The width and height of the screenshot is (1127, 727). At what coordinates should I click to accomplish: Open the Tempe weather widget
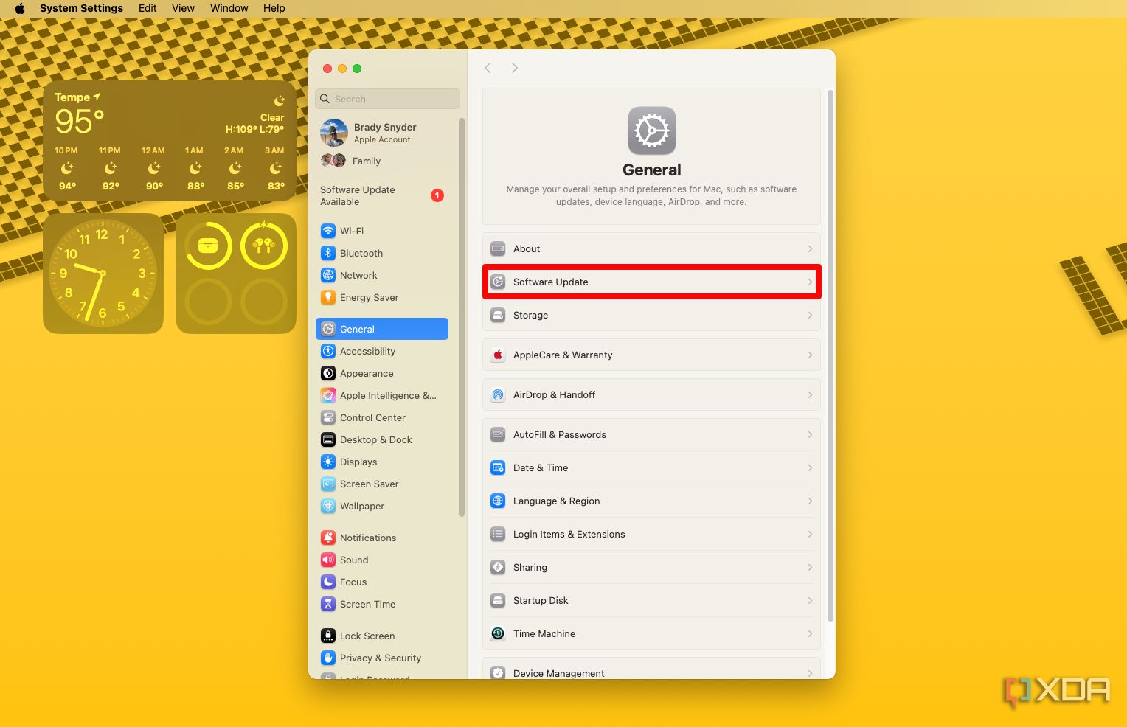point(170,141)
